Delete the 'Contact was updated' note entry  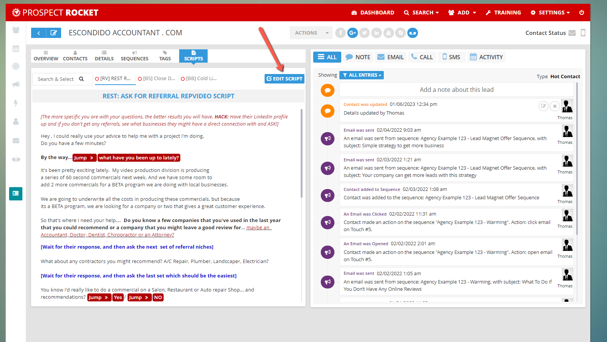[x=555, y=106]
